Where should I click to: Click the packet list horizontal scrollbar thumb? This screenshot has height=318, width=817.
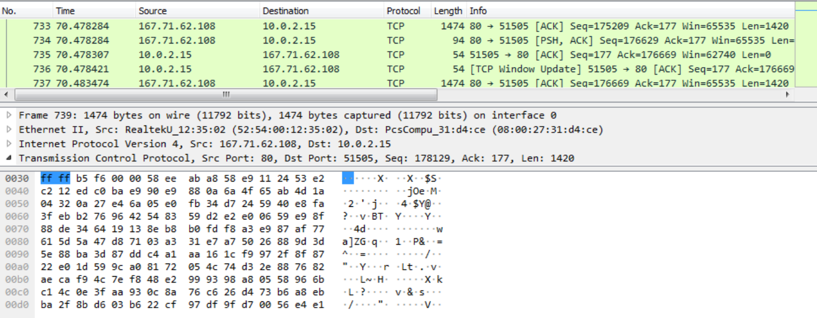tap(225, 95)
